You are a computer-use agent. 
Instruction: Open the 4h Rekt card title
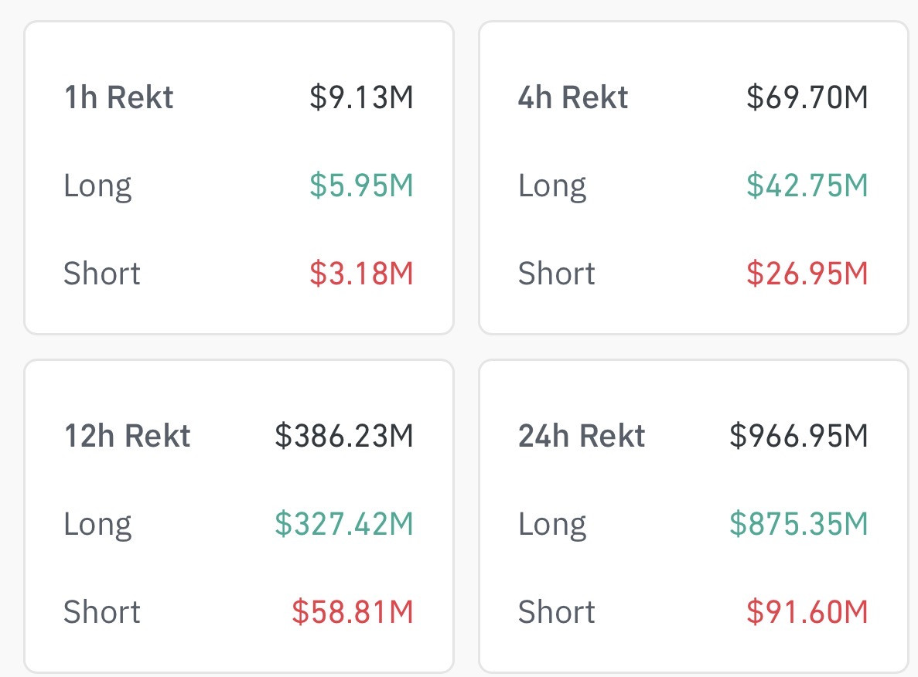(x=573, y=98)
